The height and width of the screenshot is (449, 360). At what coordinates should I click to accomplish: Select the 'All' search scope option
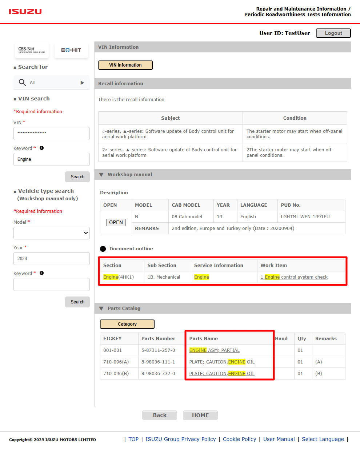click(x=32, y=82)
